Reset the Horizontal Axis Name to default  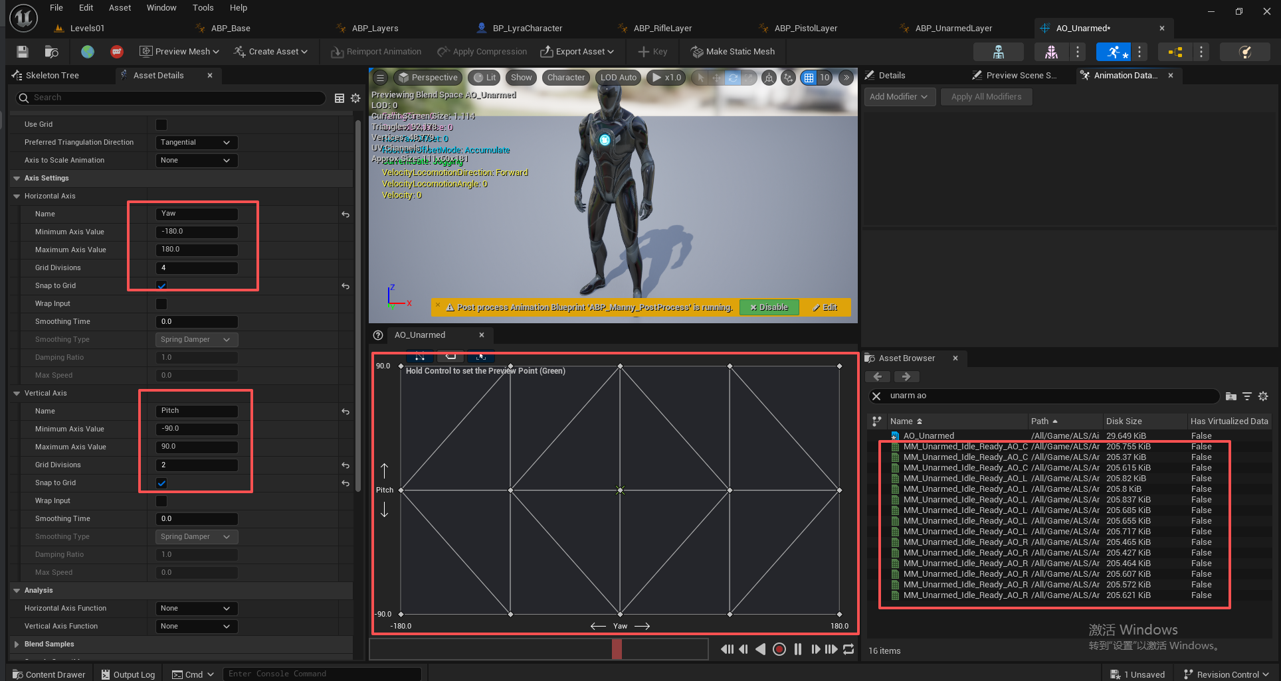coord(345,214)
